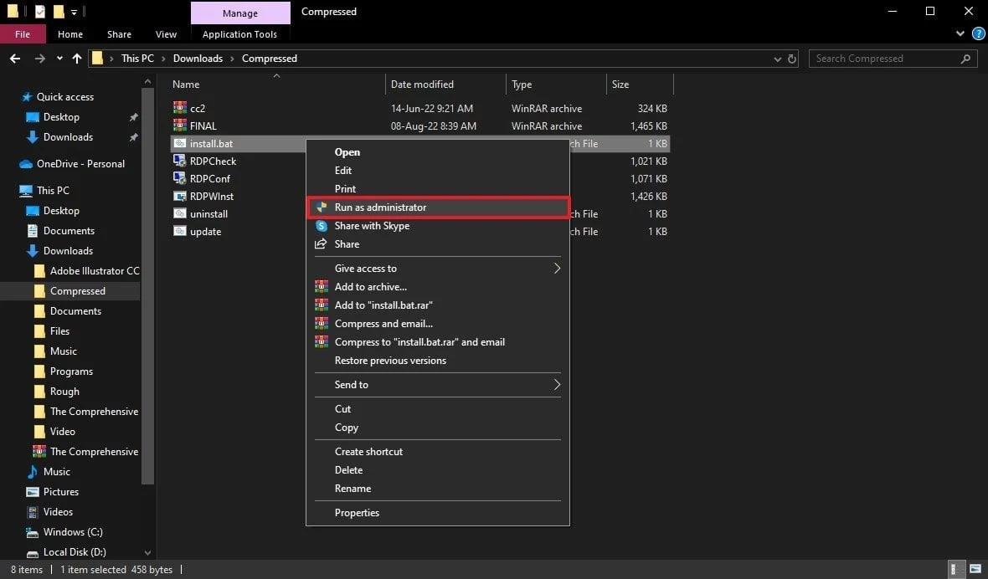Navigate up using the up arrow icon
The height and width of the screenshot is (579, 988).
coord(77,59)
